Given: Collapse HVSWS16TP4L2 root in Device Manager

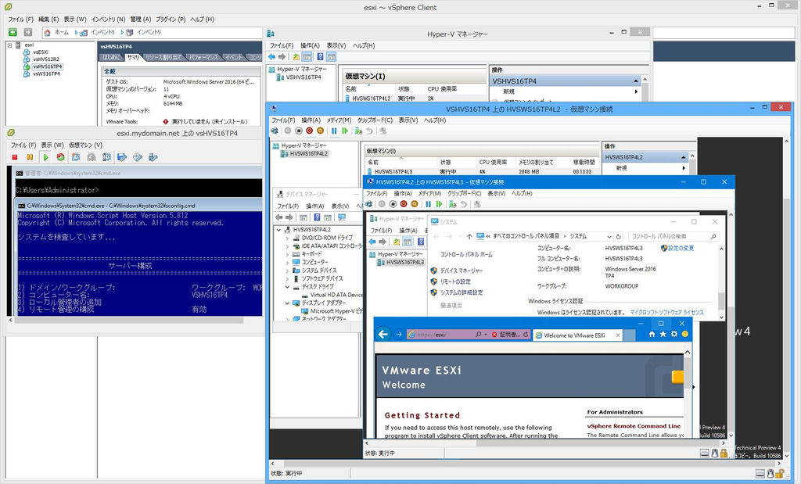Looking at the screenshot, I should pos(279,230).
